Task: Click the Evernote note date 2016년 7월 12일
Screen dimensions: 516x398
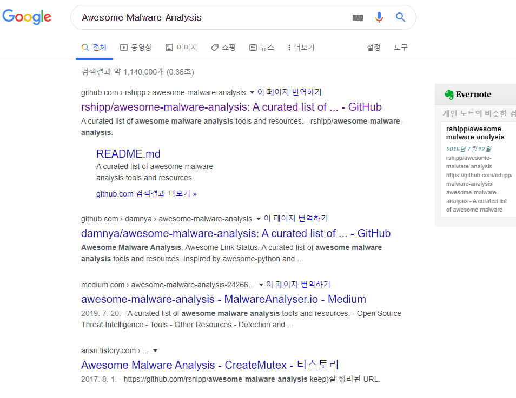Action: click(468, 149)
